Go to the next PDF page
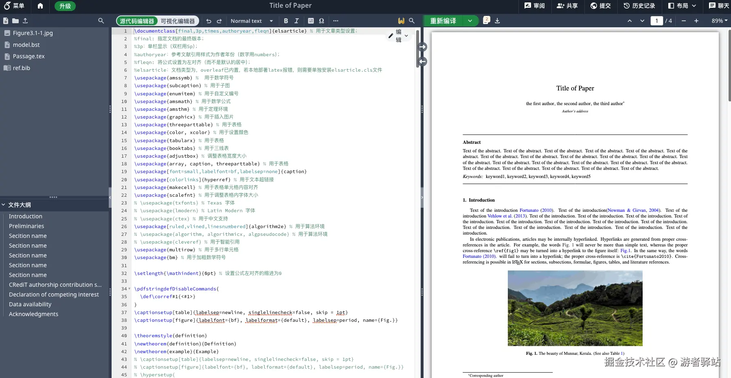The image size is (731, 378). click(x=642, y=21)
